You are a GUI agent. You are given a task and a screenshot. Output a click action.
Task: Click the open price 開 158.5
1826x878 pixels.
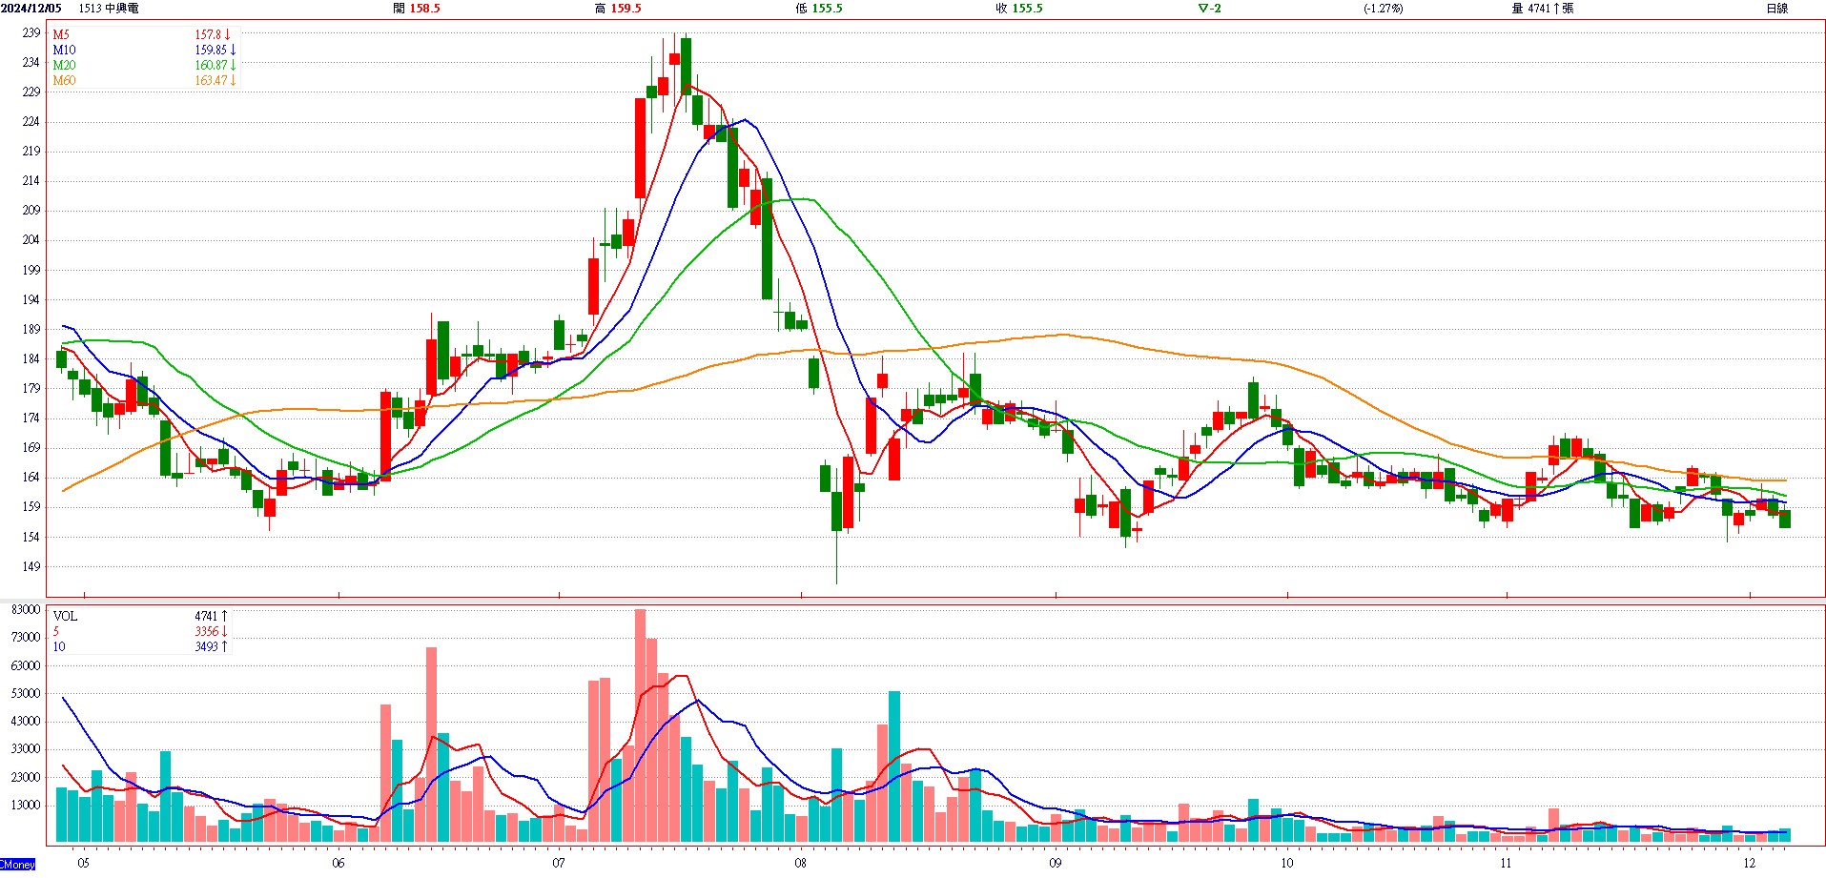(417, 8)
